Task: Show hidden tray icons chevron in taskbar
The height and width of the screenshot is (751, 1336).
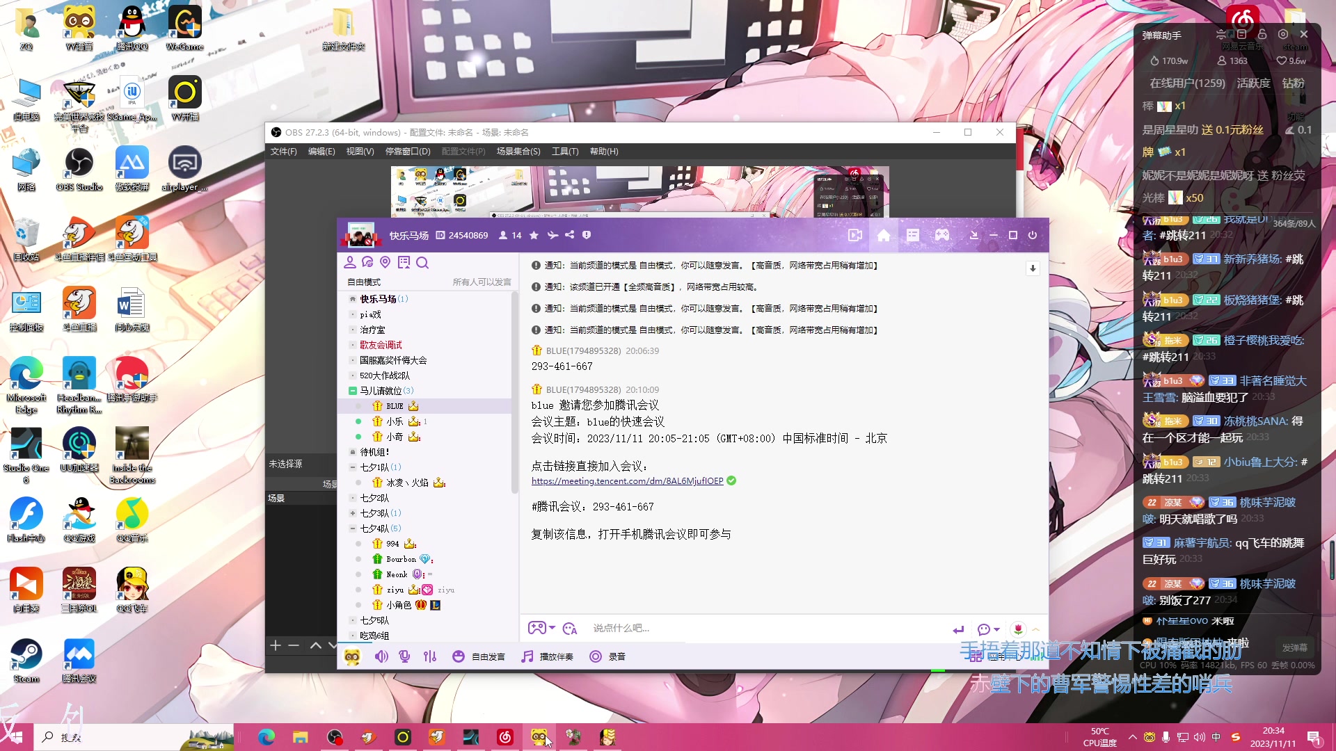Action: (1132, 737)
